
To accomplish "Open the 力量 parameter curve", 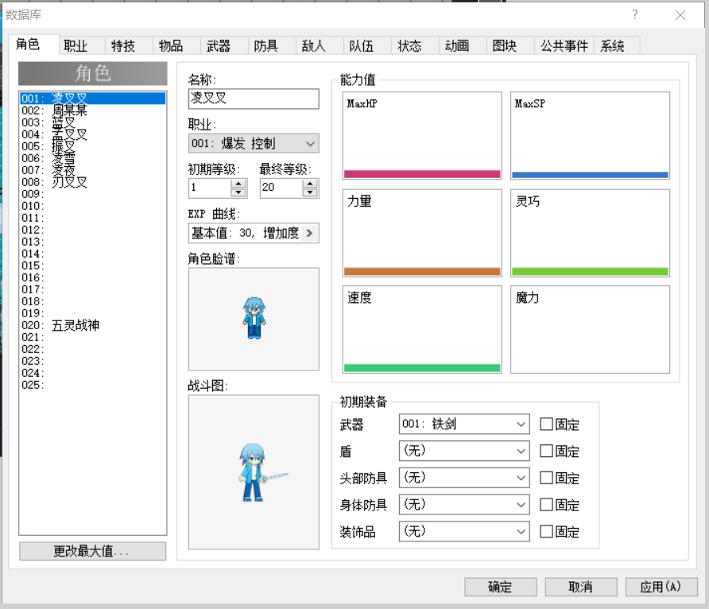I will [422, 233].
